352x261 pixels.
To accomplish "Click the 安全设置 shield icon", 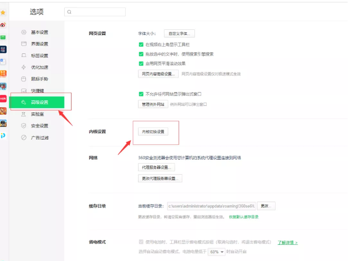I will coord(23,126).
